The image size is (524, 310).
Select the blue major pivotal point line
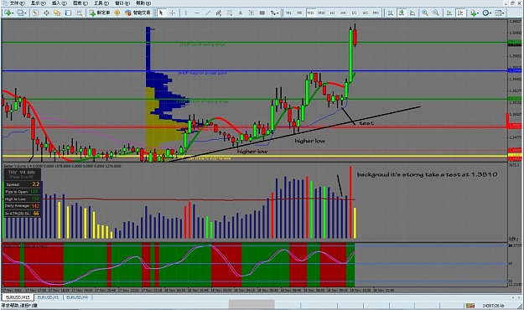click(255, 70)
